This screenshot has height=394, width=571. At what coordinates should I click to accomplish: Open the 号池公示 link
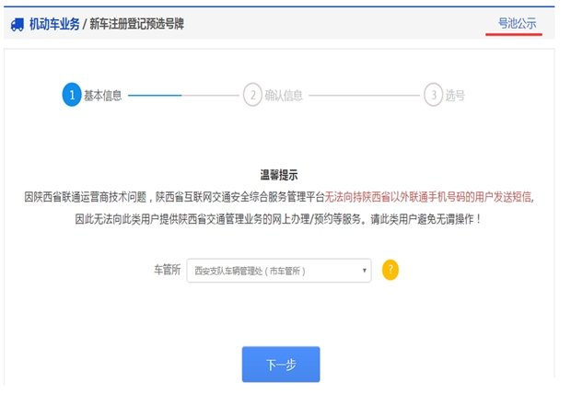516,23
